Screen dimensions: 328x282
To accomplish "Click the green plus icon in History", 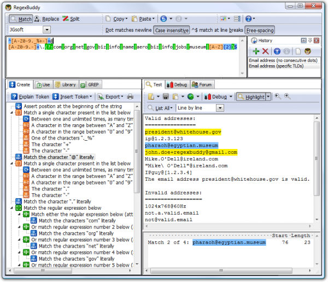I will [256, 50].
